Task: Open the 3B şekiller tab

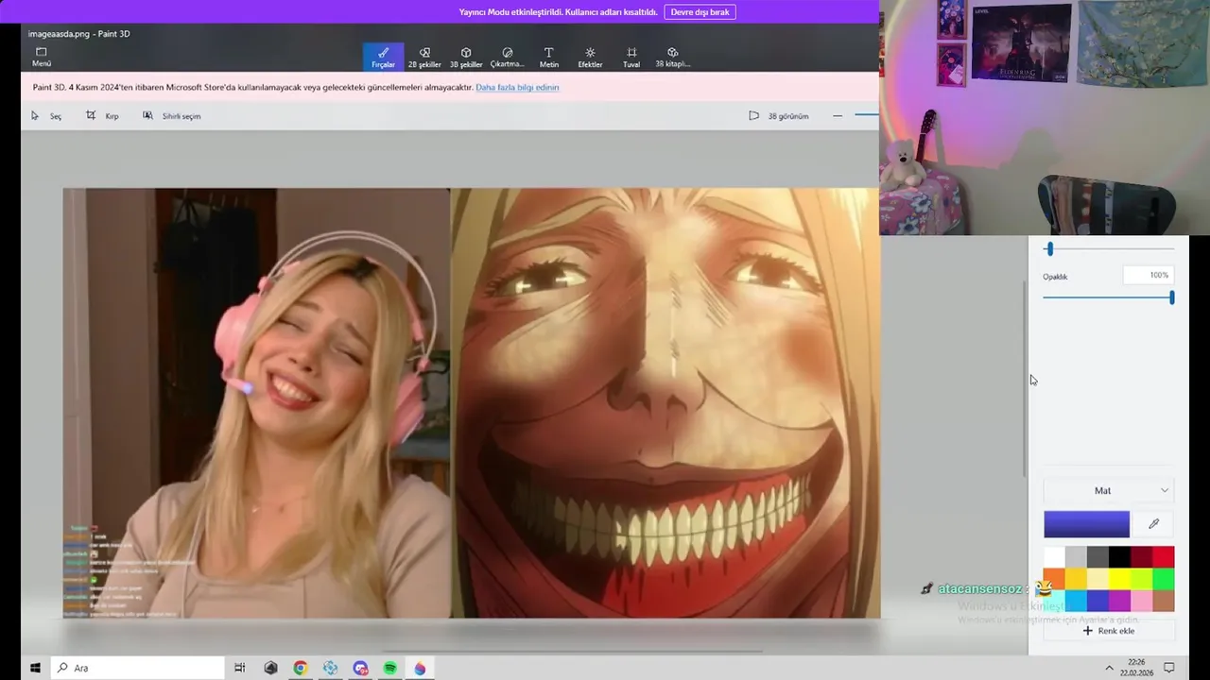Action: click(x=466, y=57)
